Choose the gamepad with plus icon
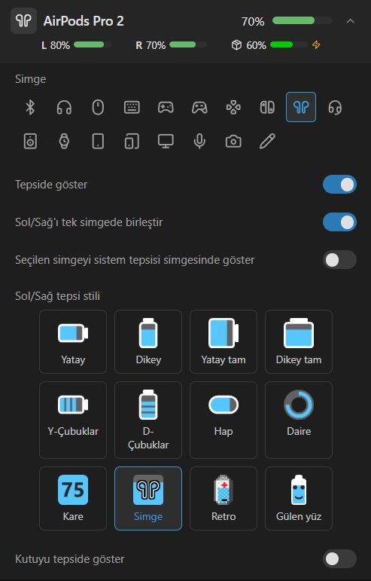Image resolution: width=371 pixels, height=581 pixels. pyautogui.click(x=166, y=108)
